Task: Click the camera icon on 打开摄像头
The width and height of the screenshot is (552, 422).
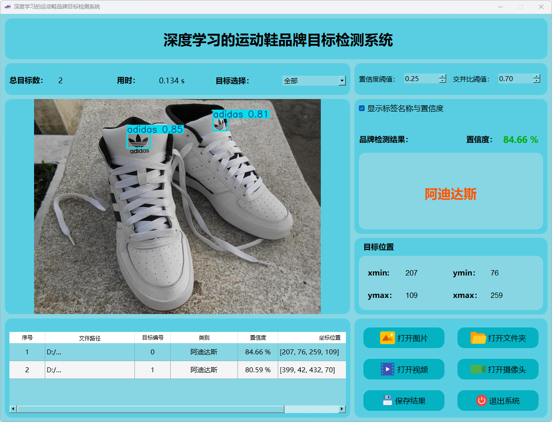Action: tap(478, 369)
